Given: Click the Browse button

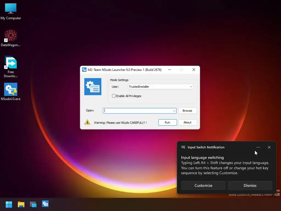Looking at the screenshot, I should point(187,111).
